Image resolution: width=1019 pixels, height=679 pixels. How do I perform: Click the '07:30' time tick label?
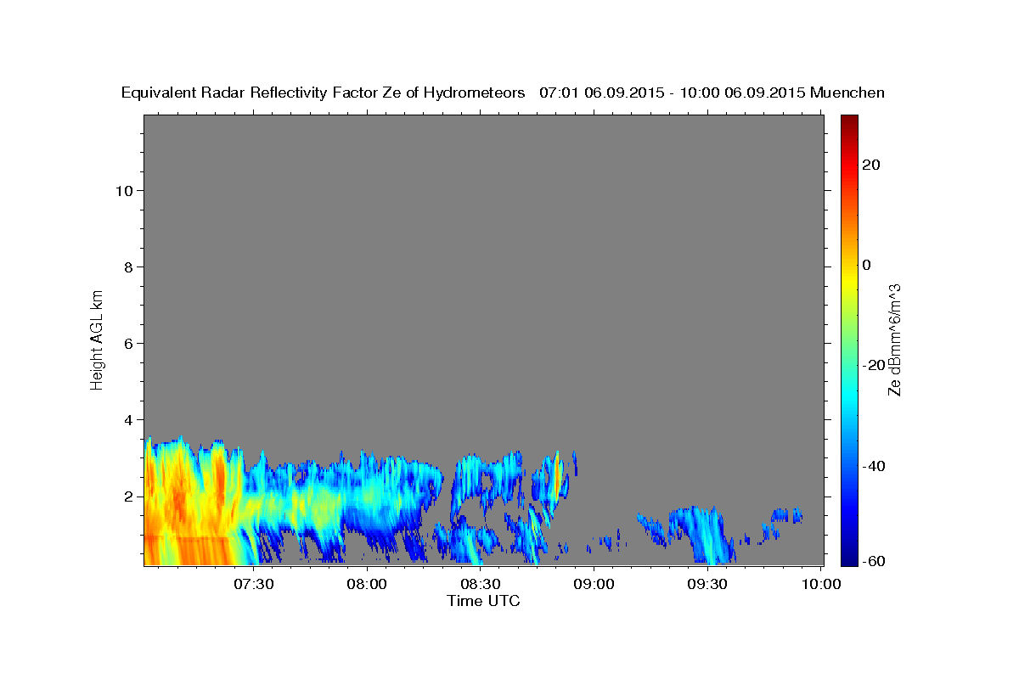(x=253, y=584)
